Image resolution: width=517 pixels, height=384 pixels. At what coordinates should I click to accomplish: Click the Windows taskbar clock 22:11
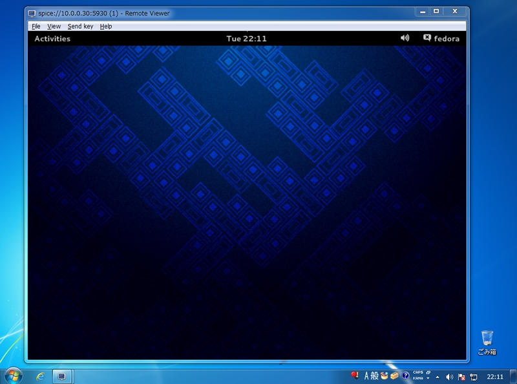click(x=495, y=377)
